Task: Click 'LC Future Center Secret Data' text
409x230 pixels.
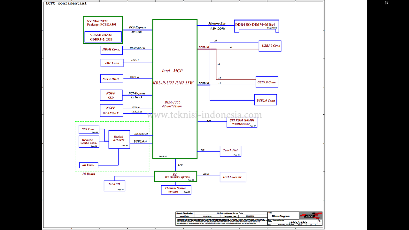Action: [230, 213]
